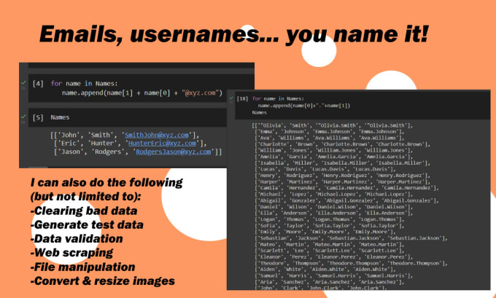Click the name.append line containing "@xyz.com"
The width and height of the screenshot is (496, 298).
click(142, 93)
